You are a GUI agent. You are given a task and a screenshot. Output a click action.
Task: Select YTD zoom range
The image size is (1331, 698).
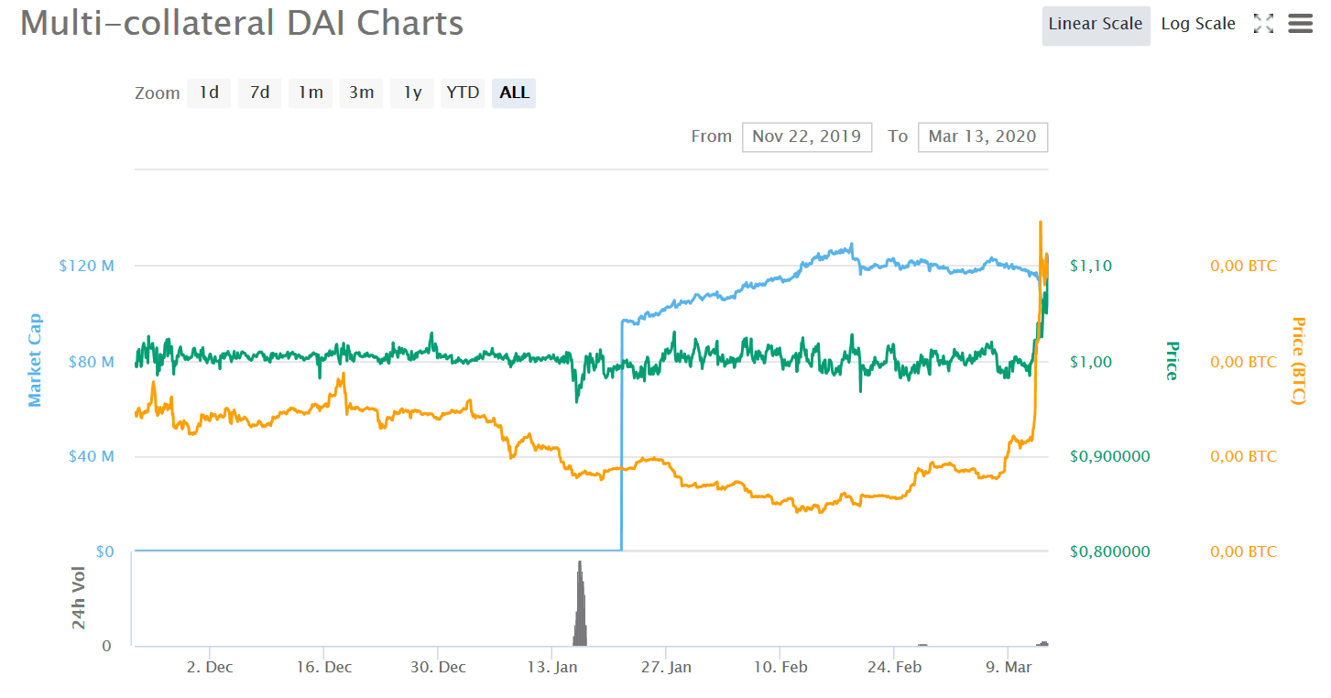click(x=463, y=93)
